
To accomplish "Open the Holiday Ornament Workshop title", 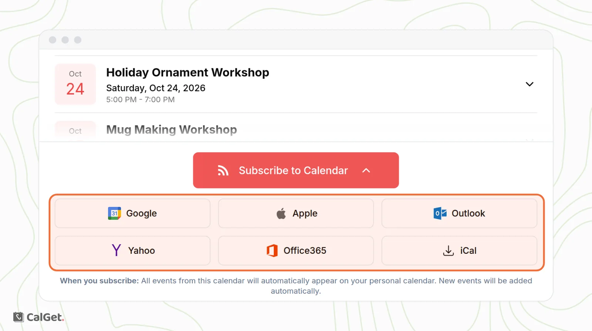I will click(188, 72).
